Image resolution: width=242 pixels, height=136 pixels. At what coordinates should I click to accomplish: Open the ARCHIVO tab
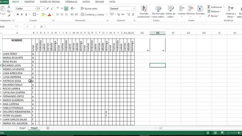pos(4,2)
